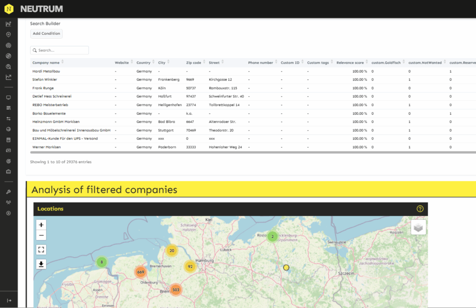
Task: Sort table by Zip code column
Action: (194, 63)
